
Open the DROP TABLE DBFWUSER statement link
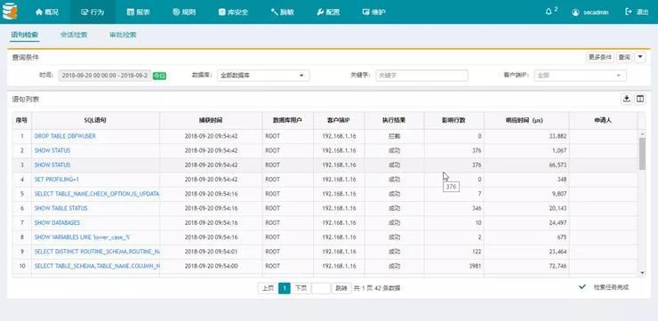pos(65,136)
